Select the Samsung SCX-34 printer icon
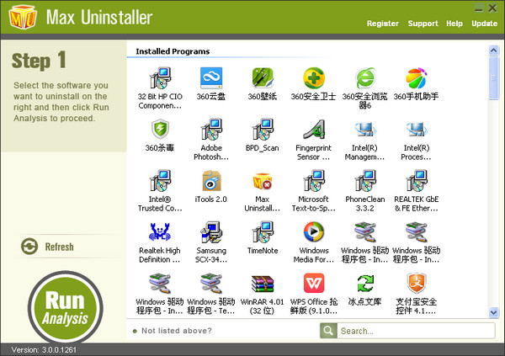Image resolution: width=505 pixels, height=356 pixels. coord(211,232)
